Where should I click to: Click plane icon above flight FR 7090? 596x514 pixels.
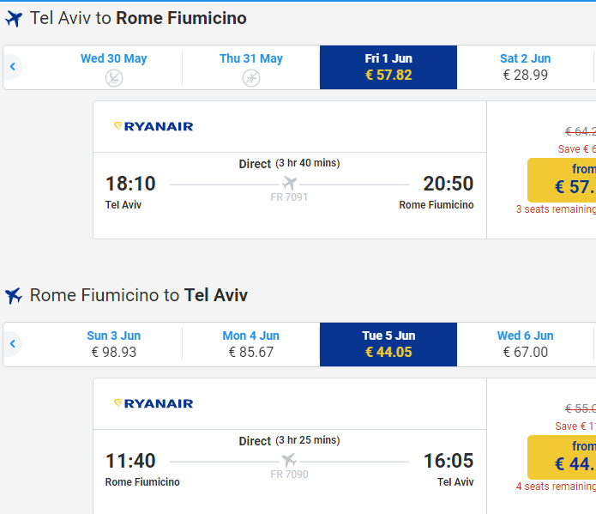tap(289, 460)
